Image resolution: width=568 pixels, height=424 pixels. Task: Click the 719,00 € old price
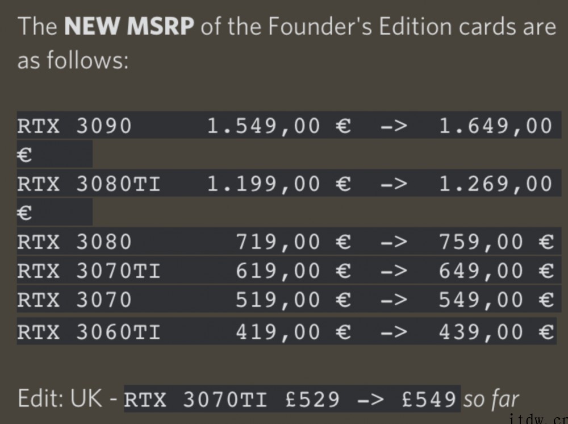pos(294,242)
